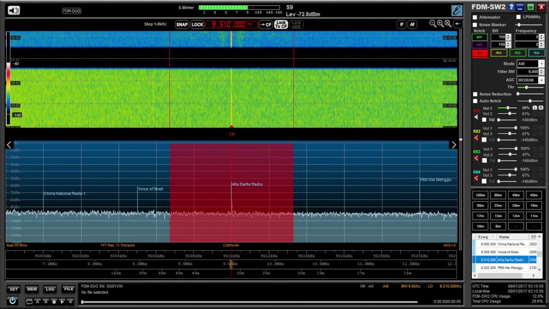Zoom in the spectrum view

click(x=440, y=24)
